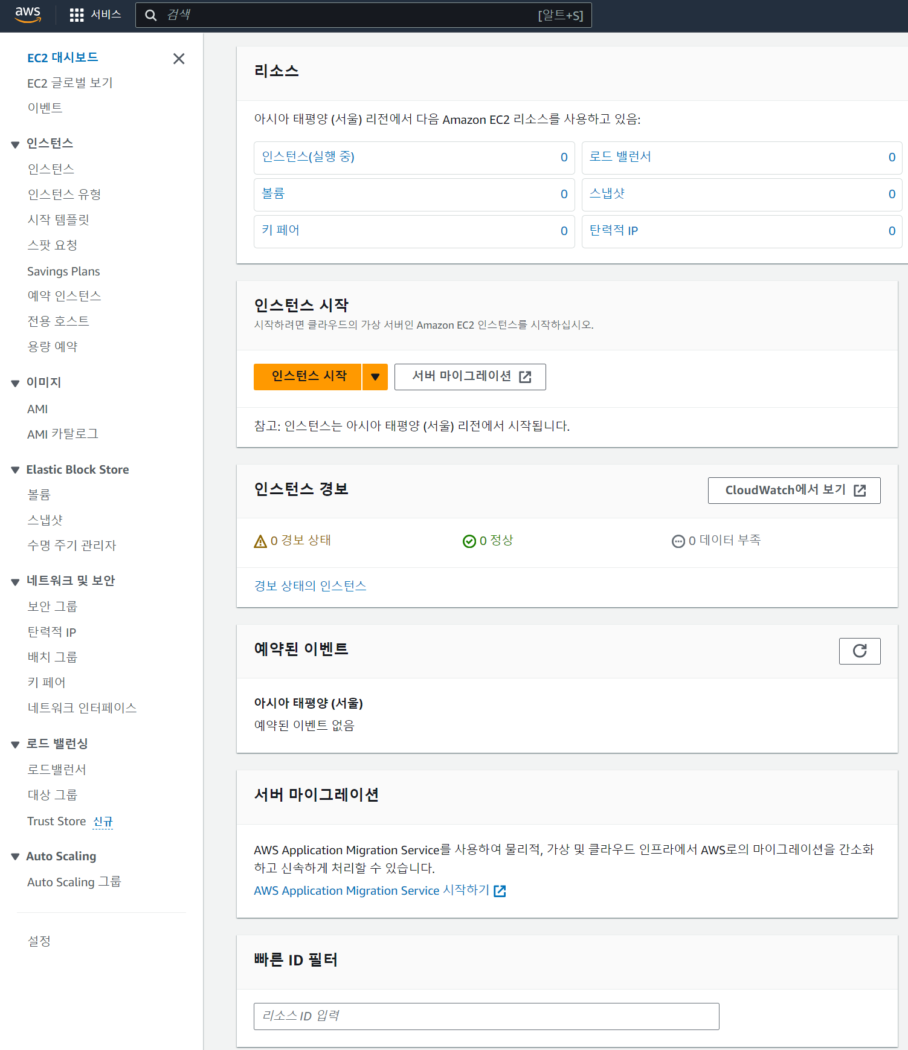The width and height of the screenshot is (908, 1050).
Task: Open 볼륨 resource card link
Action: (273, 193)
